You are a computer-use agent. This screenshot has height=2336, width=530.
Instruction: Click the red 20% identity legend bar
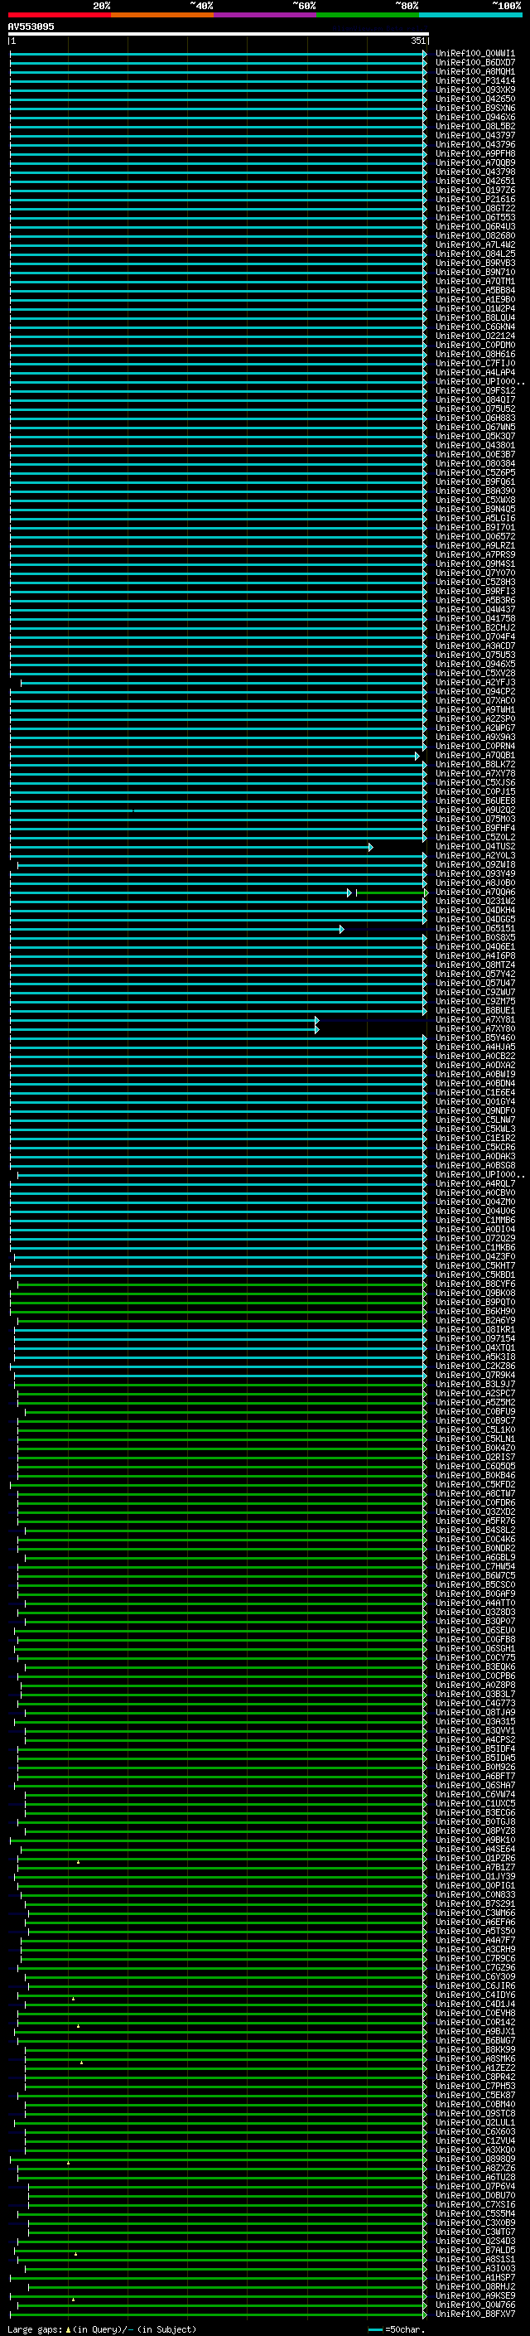point(59,15)
